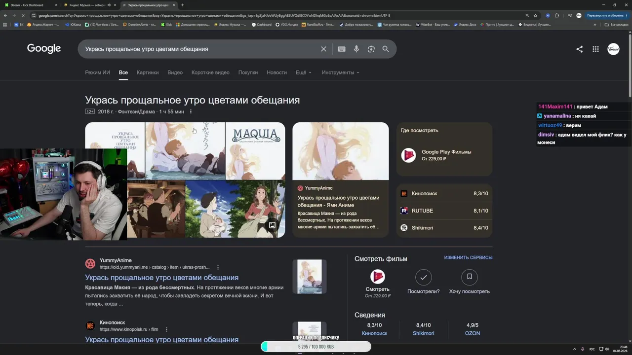Open the Короткие видео tab
The width and height of the screenshot is (632, 355).
click(x=210, y=72)
